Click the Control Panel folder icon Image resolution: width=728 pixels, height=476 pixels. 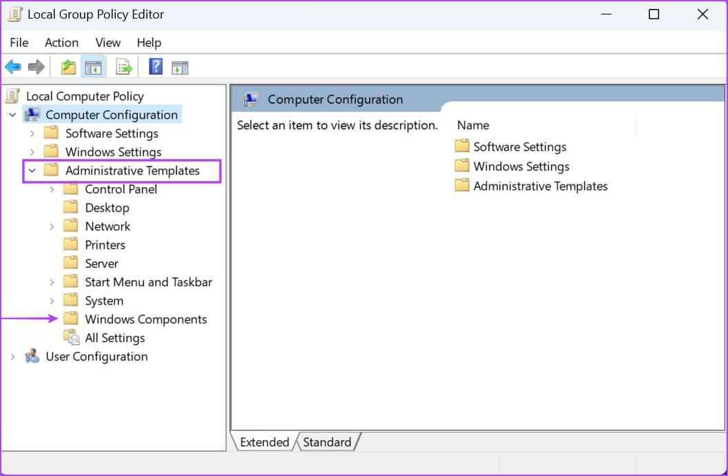click(x=70, y=188)
